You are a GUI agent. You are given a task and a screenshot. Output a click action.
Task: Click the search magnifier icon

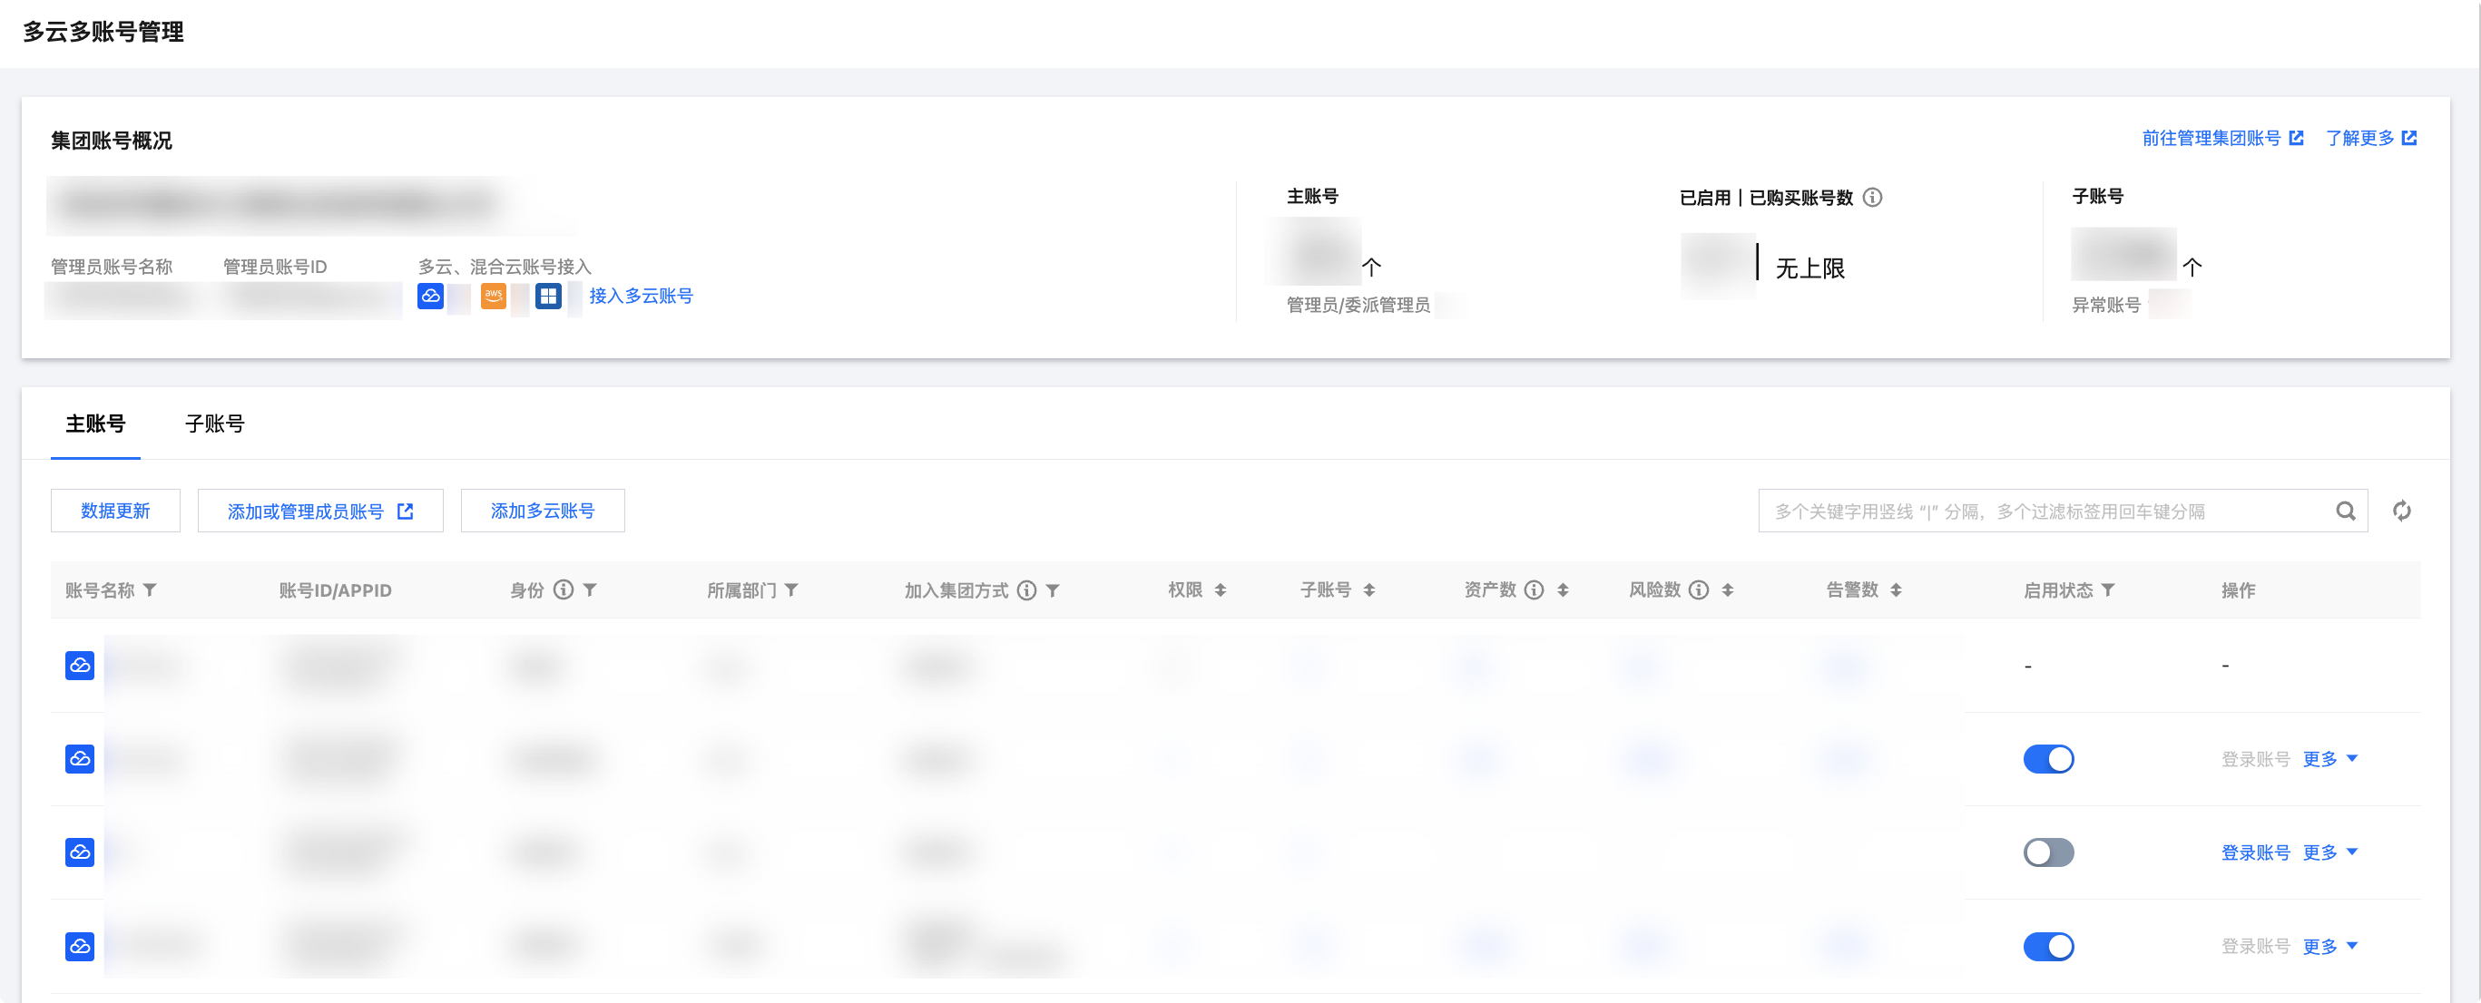pyautogui.click(x=2345, y=511)
